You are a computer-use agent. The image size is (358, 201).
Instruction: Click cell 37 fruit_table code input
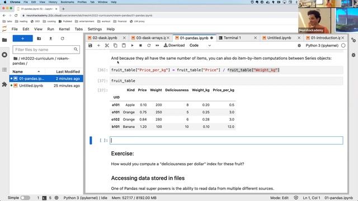click(226, 80)
